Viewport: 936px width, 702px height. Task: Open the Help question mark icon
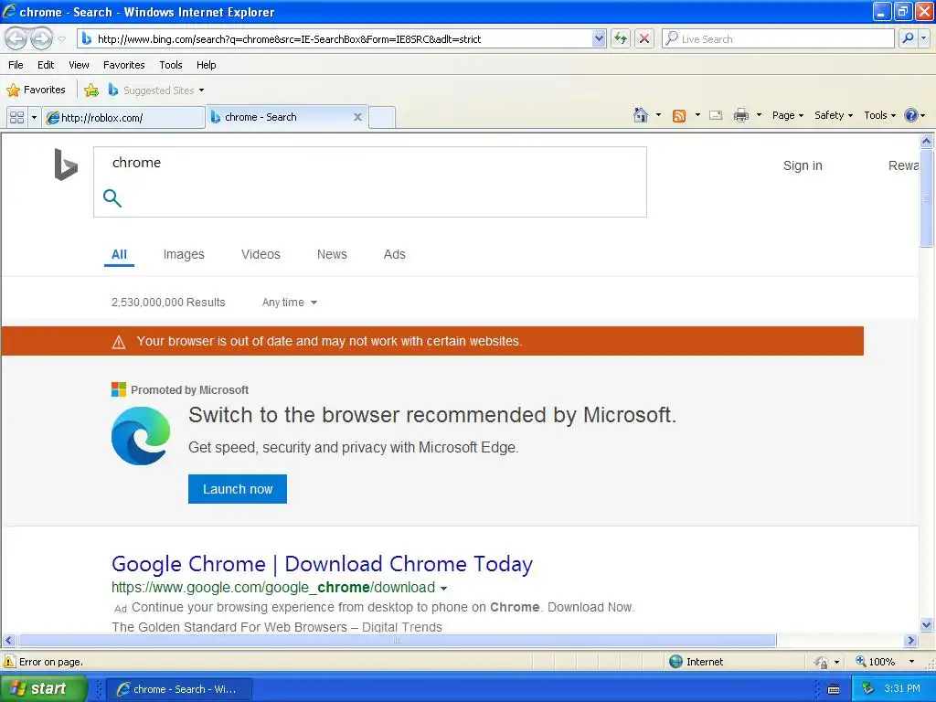pyautogui.click(x=911, y=115)
